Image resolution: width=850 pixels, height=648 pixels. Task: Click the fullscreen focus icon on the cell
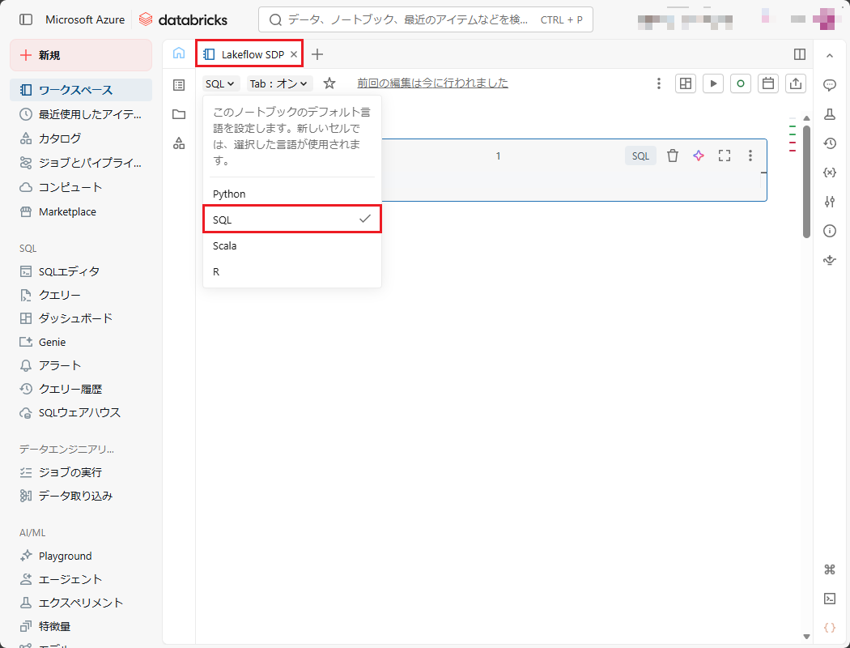[x=725, y=156]
